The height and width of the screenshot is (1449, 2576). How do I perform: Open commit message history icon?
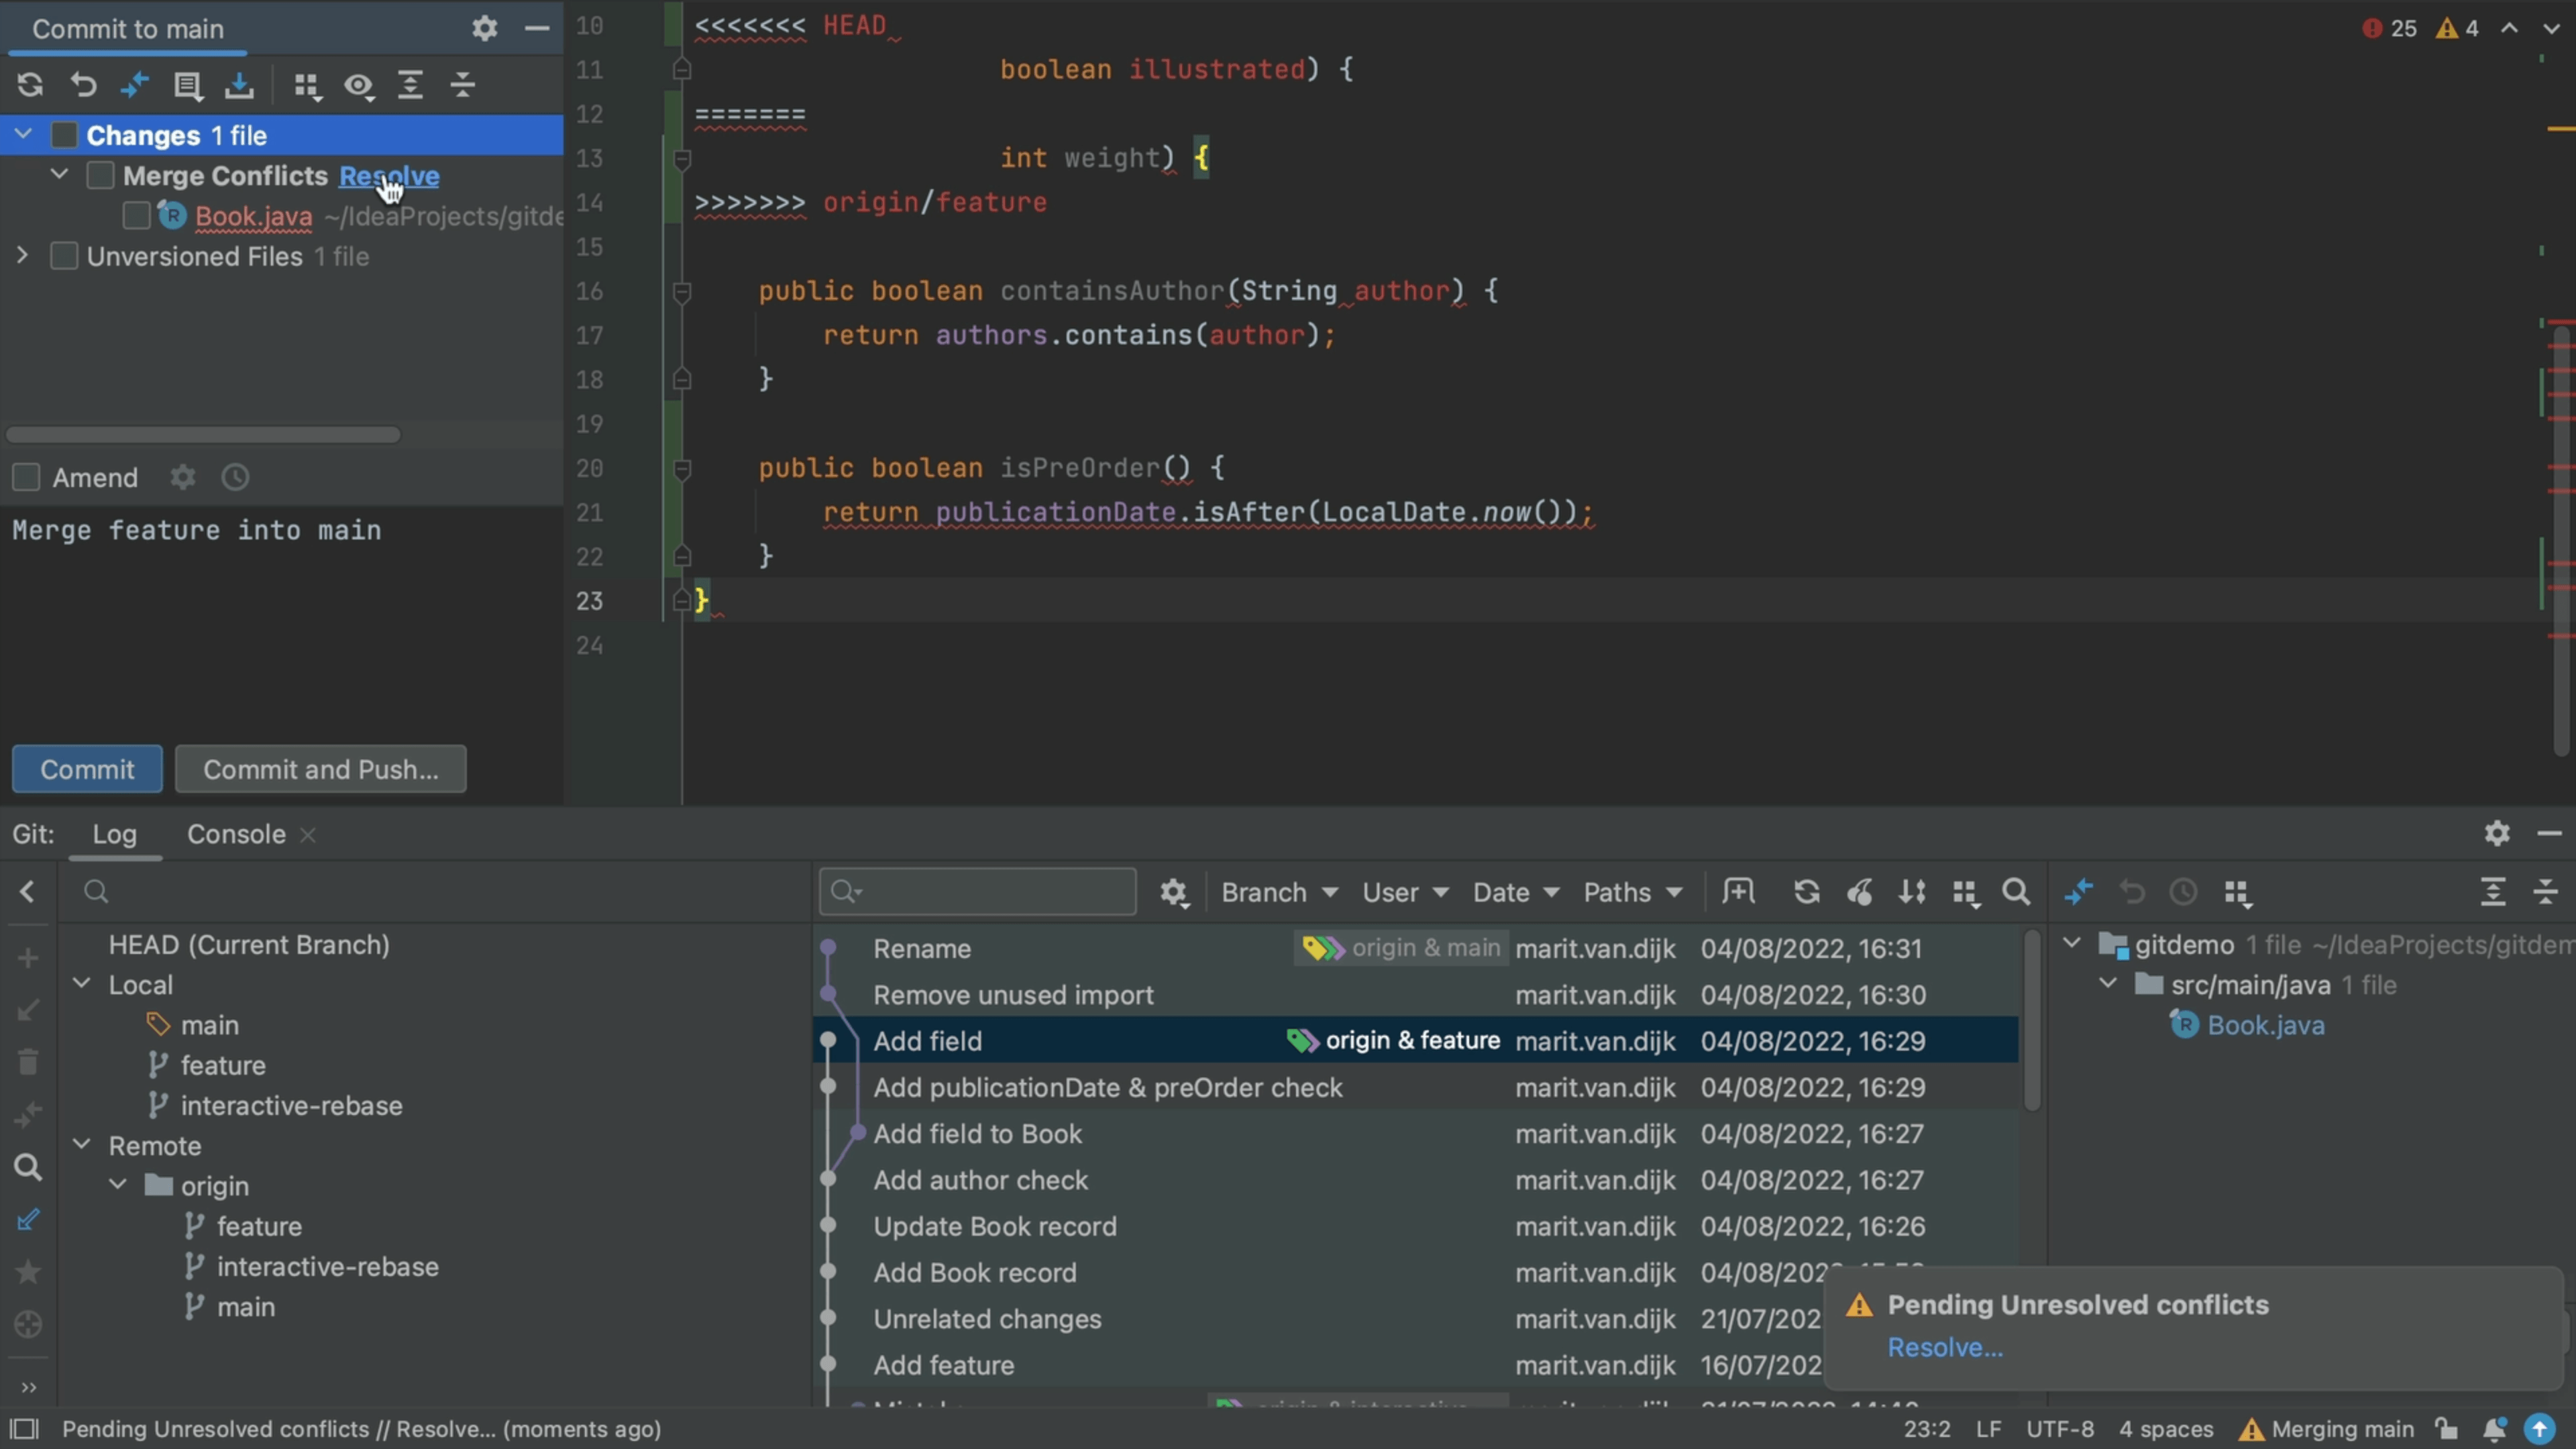234,478
